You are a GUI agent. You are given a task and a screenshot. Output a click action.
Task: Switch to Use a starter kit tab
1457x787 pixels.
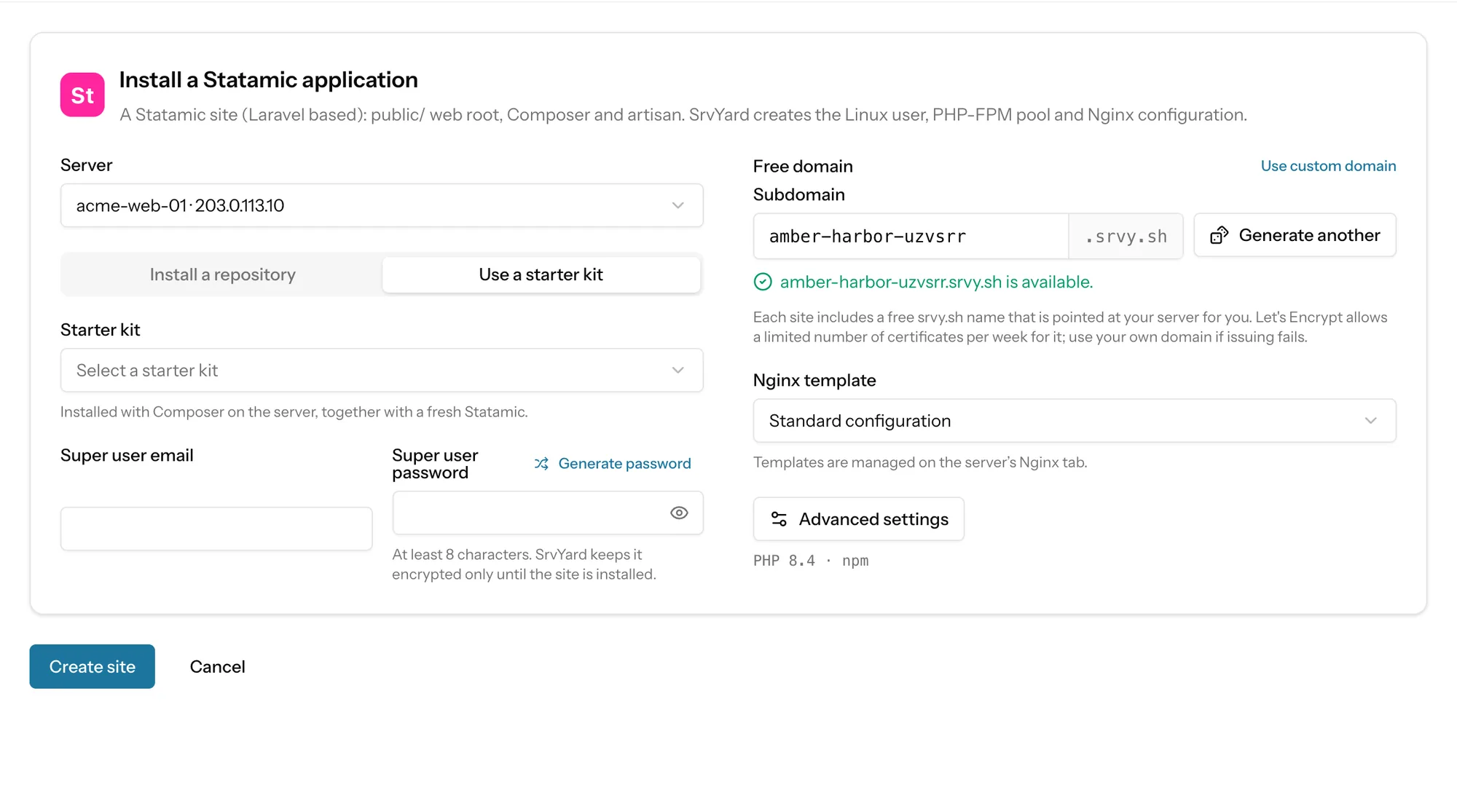coord(541,274)
